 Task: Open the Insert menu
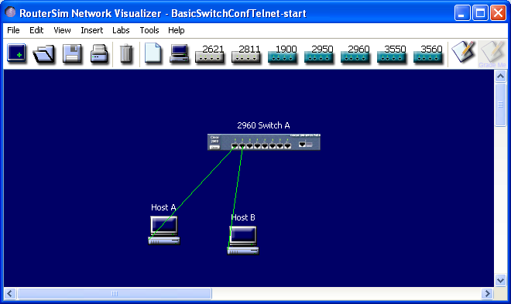[x=92, y=30]
